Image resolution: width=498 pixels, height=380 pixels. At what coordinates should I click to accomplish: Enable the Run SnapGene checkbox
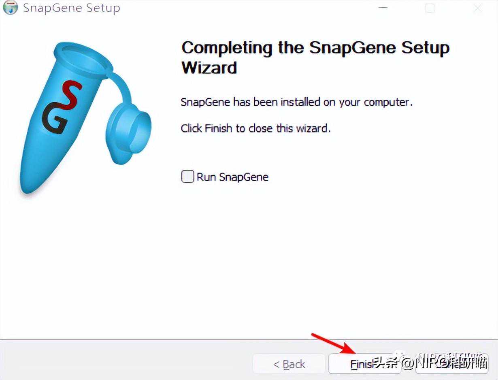pyautogui.click(x=187, y=177)
